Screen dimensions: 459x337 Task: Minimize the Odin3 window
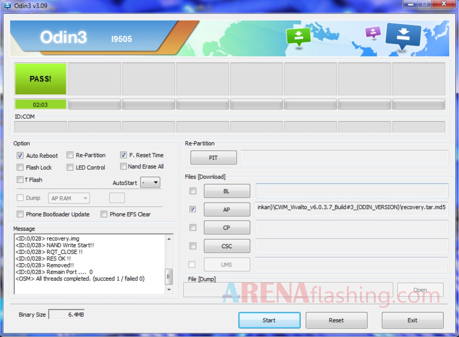tap(411, 4)
